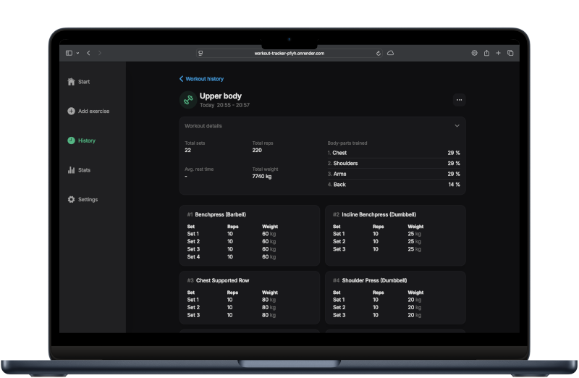The height and width of the screenshot is (378, 579).
Task: Open Settings from the sidebar
Action: 83,200
